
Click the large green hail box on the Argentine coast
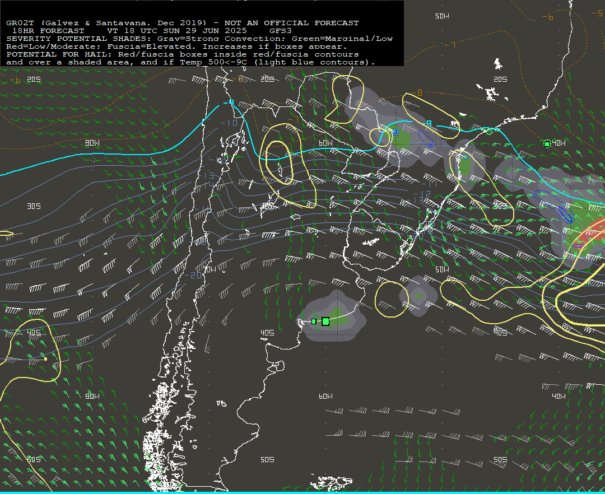tap(325, 321)
